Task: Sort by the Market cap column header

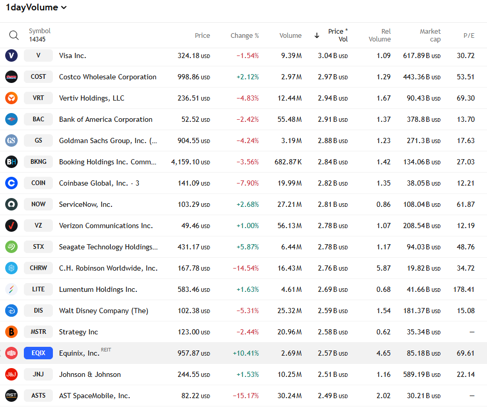Action: tap(430, 35)
